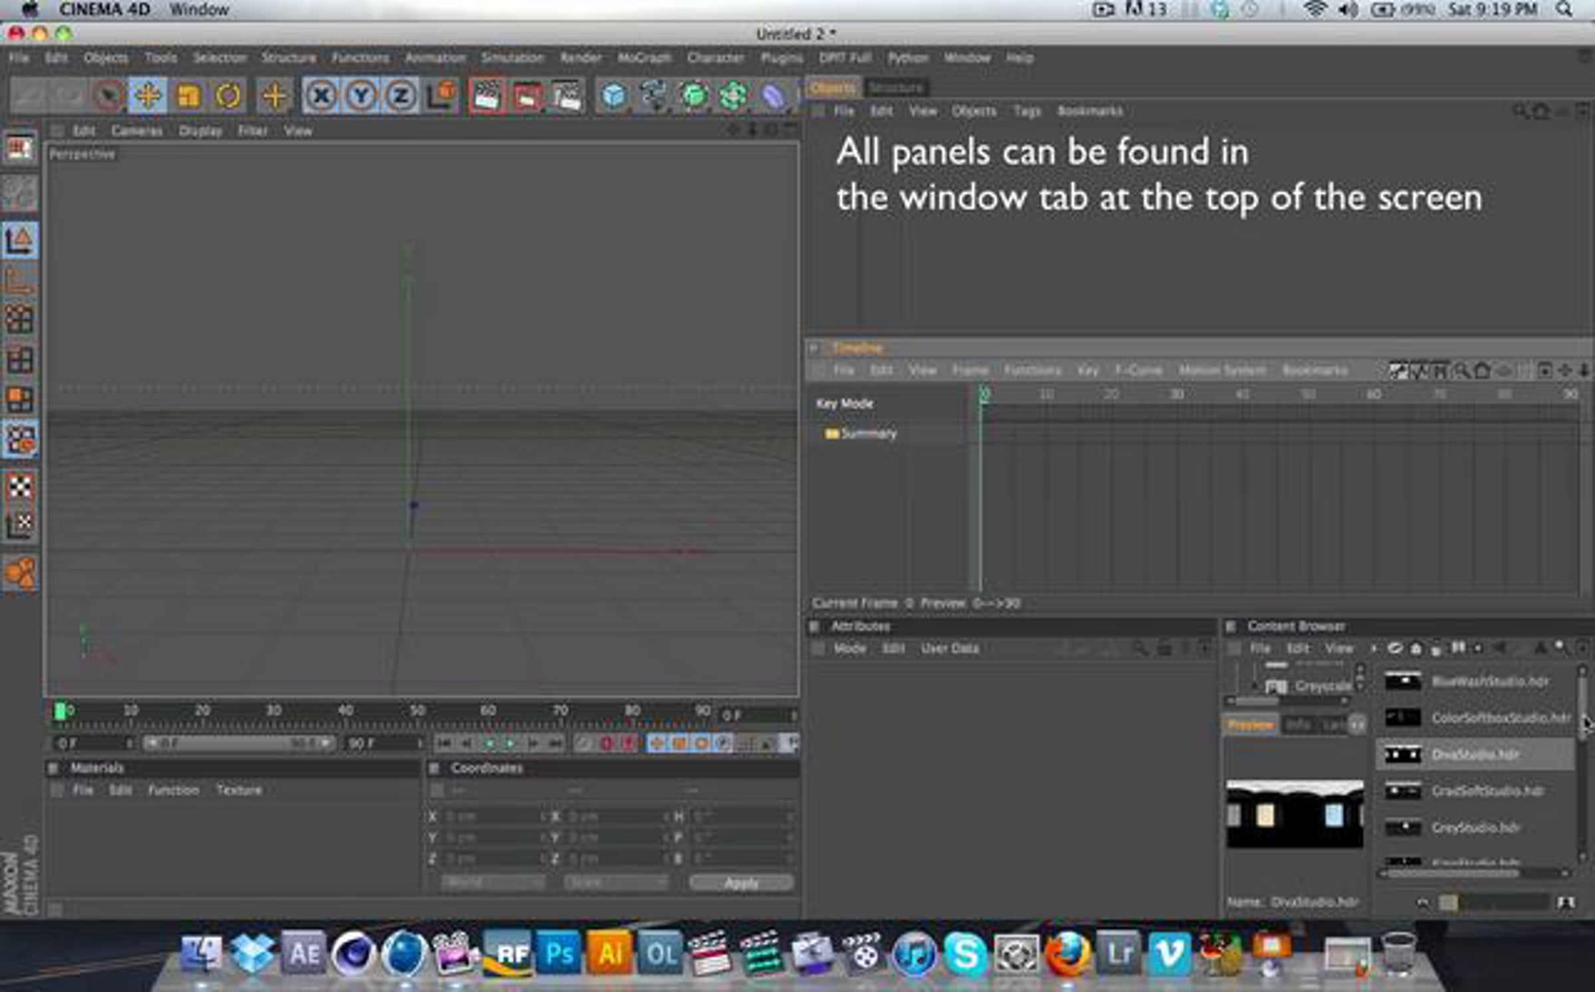Click the purple deformer icon in top toolbar
Image resolution: width=1595 pixels, height=992 pixels.
773,96
